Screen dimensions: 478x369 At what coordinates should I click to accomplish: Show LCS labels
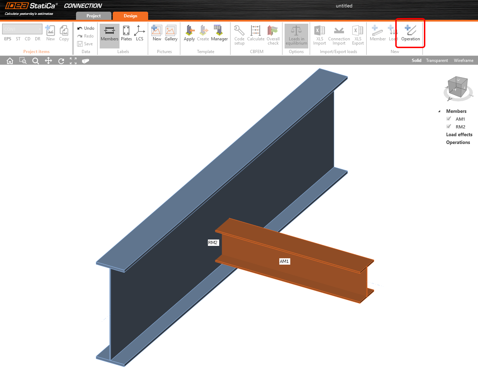(x=140, y=33)
